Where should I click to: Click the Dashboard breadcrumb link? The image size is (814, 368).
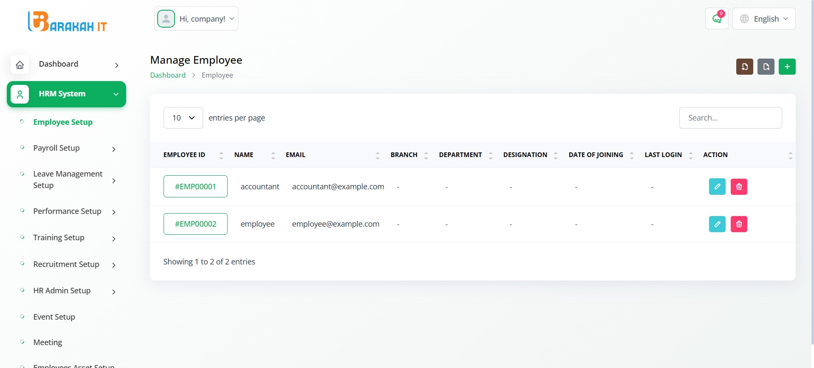click(168, 75)
